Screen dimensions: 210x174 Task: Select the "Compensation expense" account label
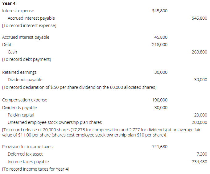pos(25,100)
